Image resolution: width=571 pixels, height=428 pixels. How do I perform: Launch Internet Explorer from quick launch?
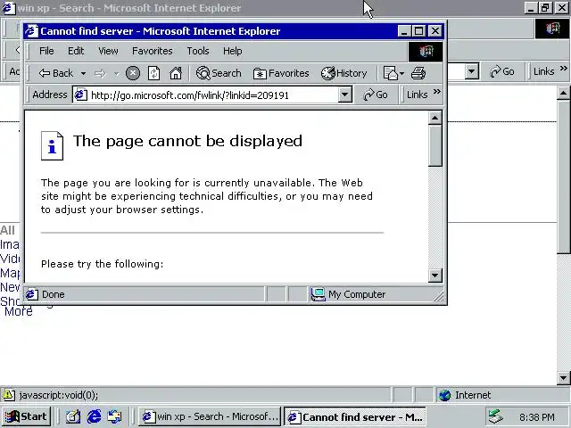coord(94,416)
